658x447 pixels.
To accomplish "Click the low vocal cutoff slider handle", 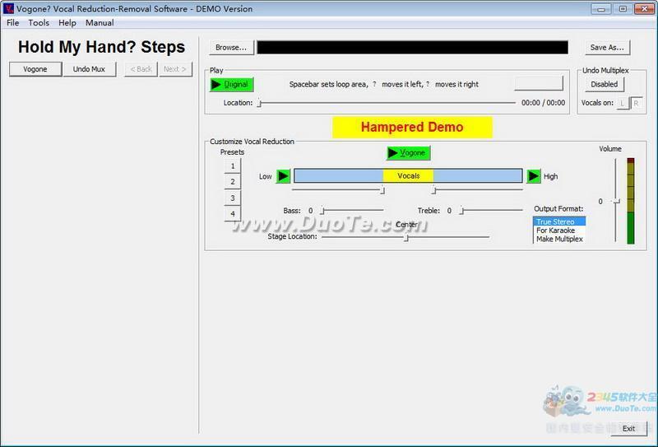I will (x=382, y=190).
